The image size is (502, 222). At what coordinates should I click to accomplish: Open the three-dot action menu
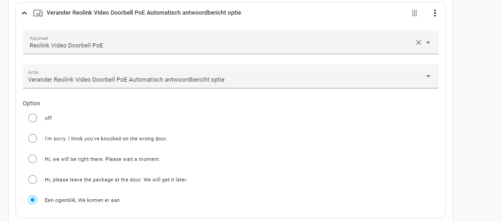pyautogui.click(x=435, y=13)
